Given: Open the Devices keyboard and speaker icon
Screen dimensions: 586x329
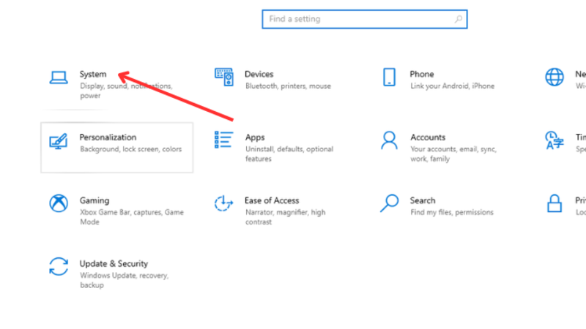Looking at the screenshot, I should pos(224,77).
